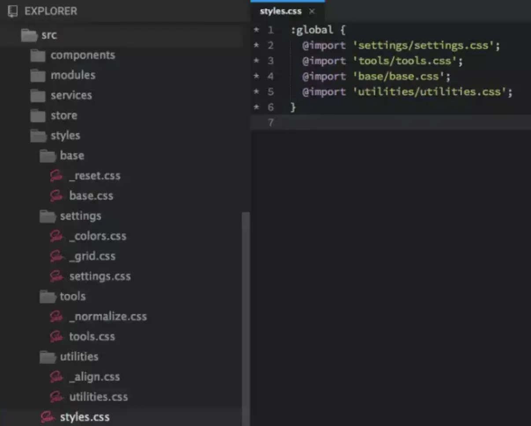This screenshot has height=426, width=531.
Task: Open the _grid.css file
Action: pyautogui.click(x=92, y=256)
